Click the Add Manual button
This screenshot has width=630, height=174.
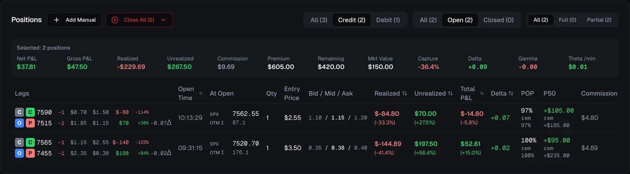click(x=74, y=20)
